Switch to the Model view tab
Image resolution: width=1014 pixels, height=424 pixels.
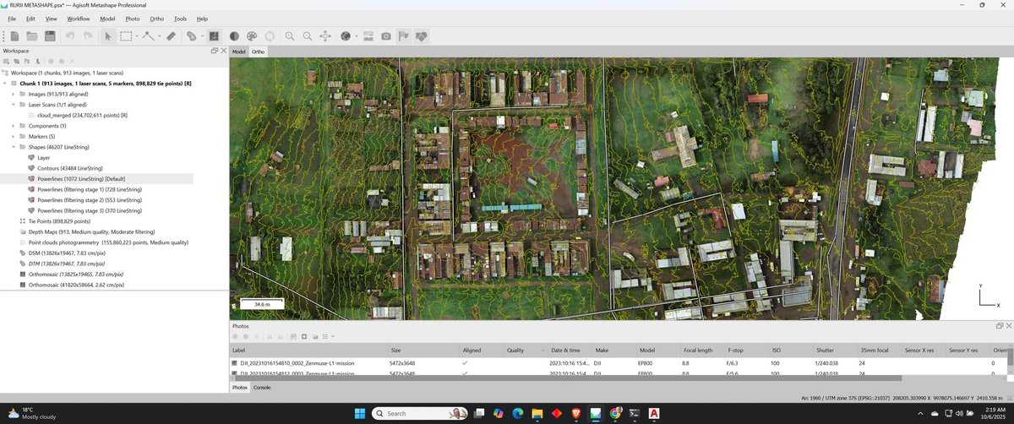(239, 52)
